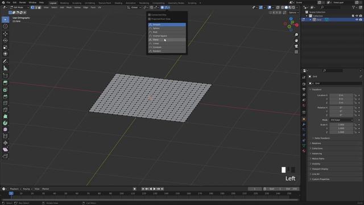Expand the Custom Properties panel
The image size is (364, 205).
pyautogui.click(x=320, y=179)
